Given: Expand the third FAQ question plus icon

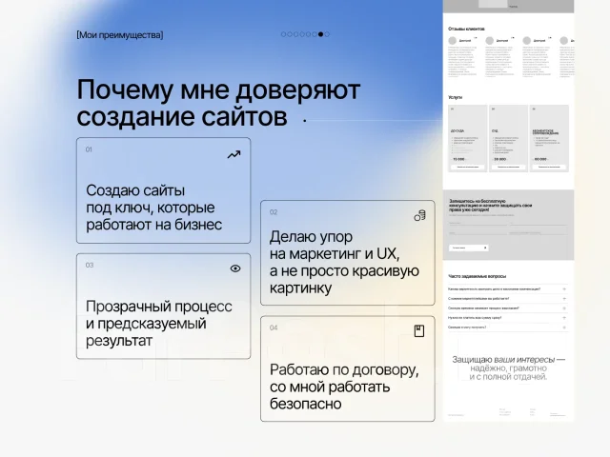Looking at the screenshot, I should [x=564, y=308].
